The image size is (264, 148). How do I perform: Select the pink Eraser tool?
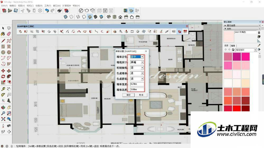coord(9,34)
